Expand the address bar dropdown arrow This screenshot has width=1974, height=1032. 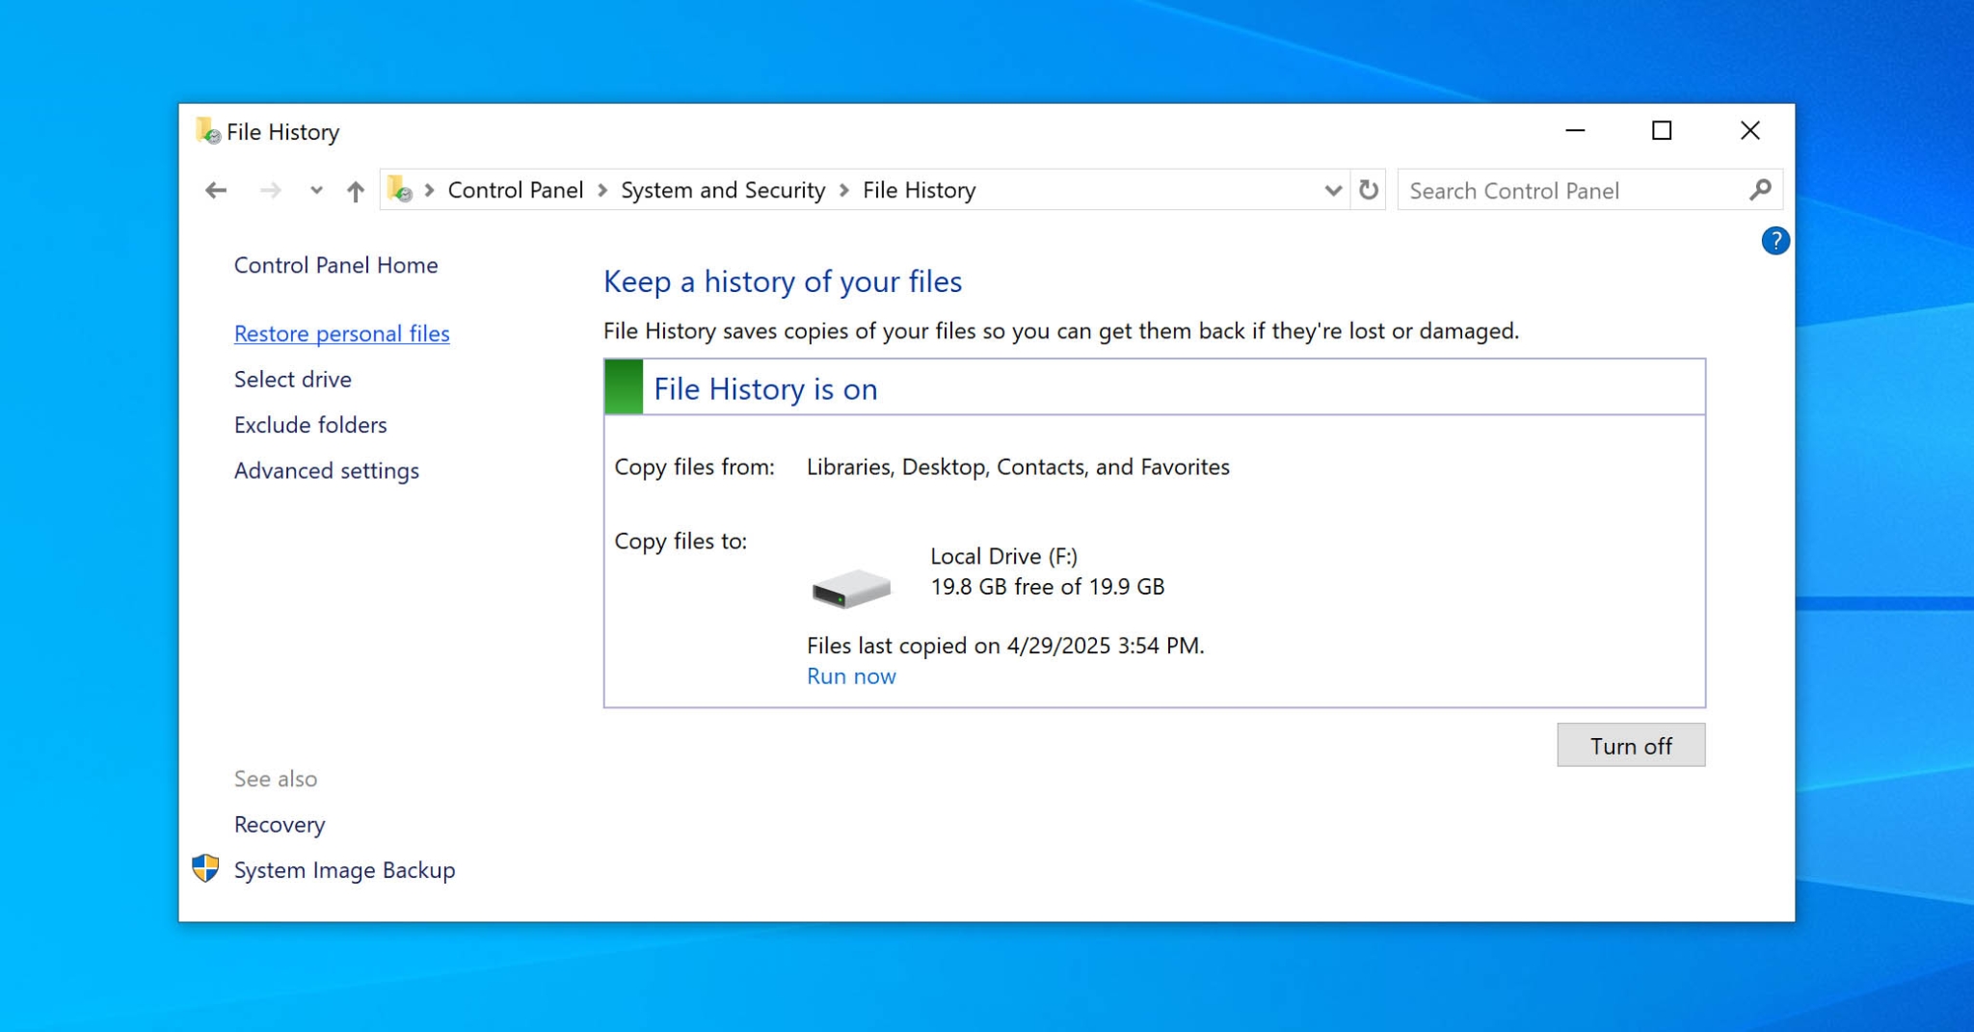tap(1332, 191)
